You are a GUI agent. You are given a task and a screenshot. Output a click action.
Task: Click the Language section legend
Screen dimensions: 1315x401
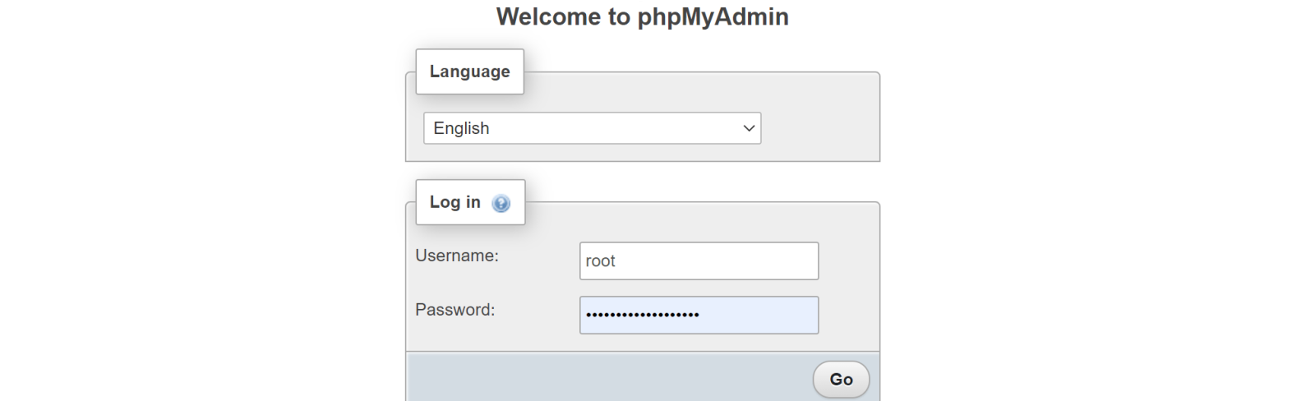coord(469,71)
